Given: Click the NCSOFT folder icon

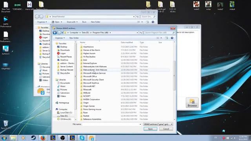Looking at the screenshot, I should coord(81,96).
